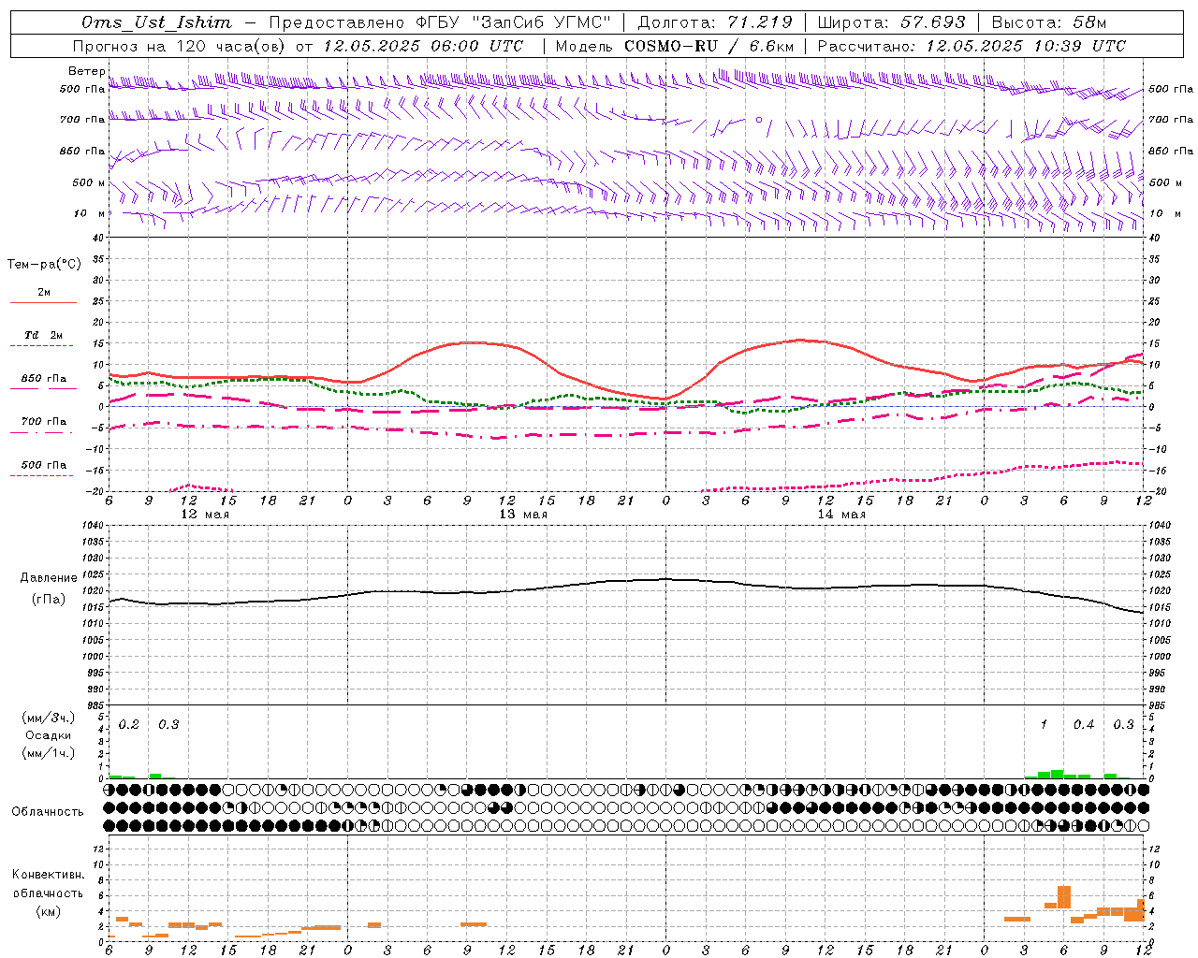The height and width of the screenshot is (958, 1198).
Task: Select the text Предоставлено ФГБУ "ЗапСиб УГМС"
Action: [x=440, y=22]
